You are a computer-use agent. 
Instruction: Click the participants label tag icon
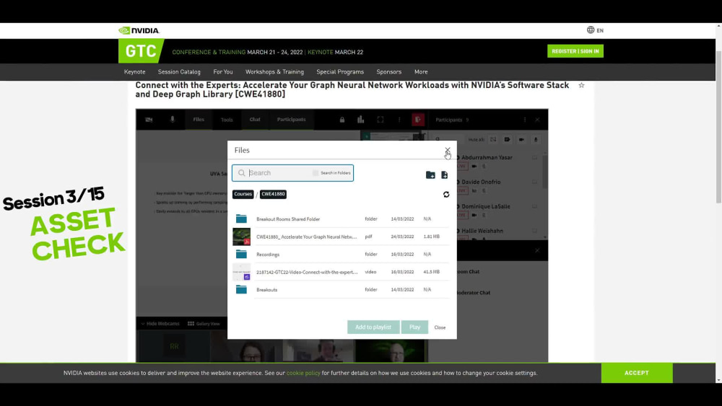click(507, 139)
